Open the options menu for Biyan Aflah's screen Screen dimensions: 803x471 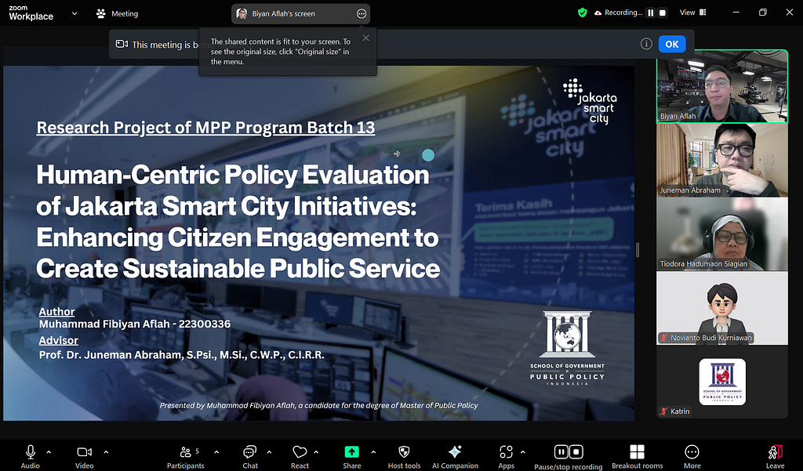362,14
